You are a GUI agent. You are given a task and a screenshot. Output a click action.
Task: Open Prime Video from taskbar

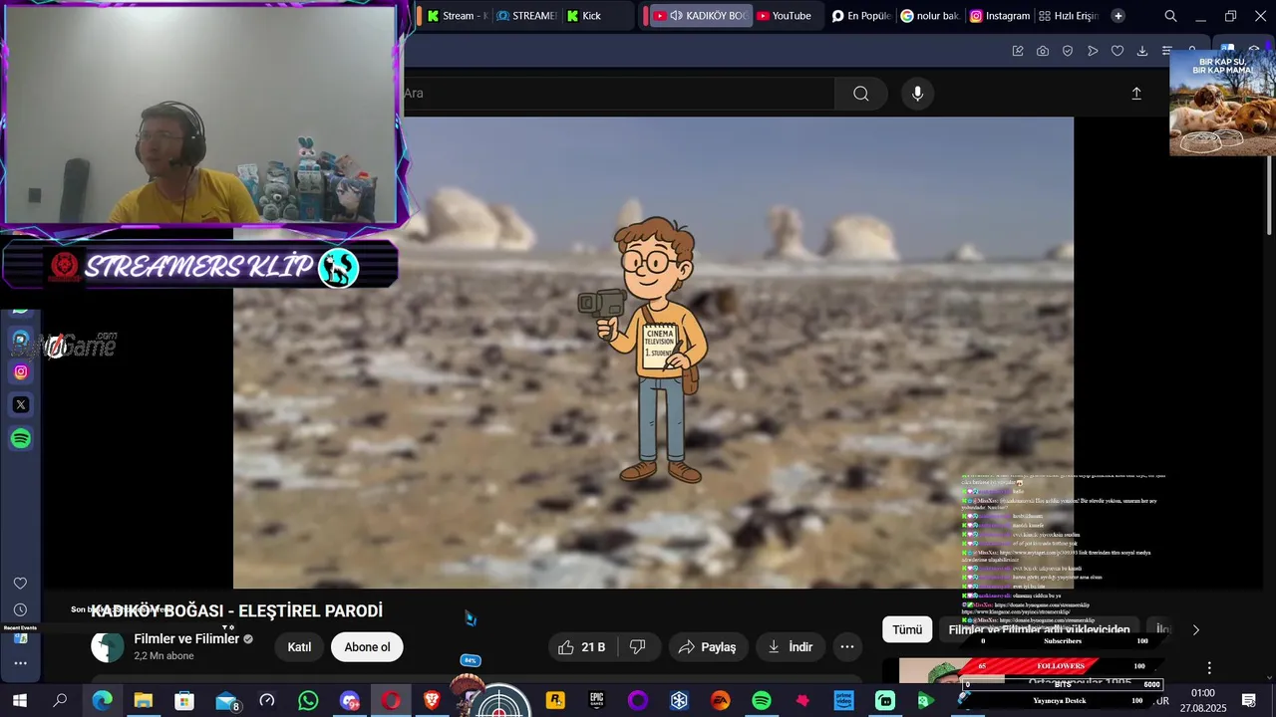point(843,701)
